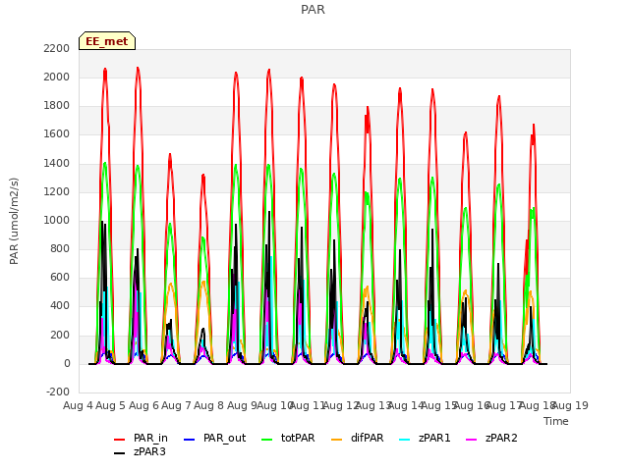Image resolution: width=629 pixels, height=471 pixels.
Task: Click the Aug 19 x-axis tick label
Action: [570, 405]
